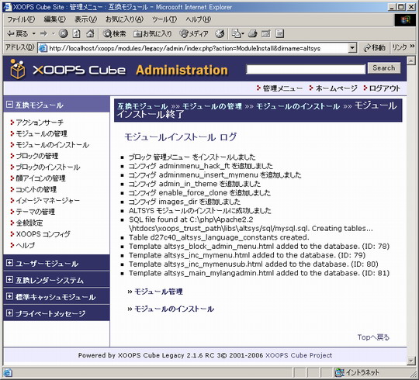The width and height of the screenshot is (419, 380).
Task: Click the Search button in header
Action: [384, 67]
